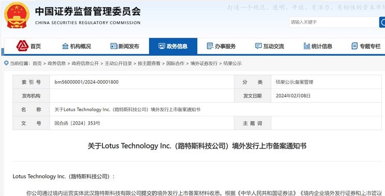Click the 专题专栏 page icon
The image size is (385, 196).
tap(354, 46)
